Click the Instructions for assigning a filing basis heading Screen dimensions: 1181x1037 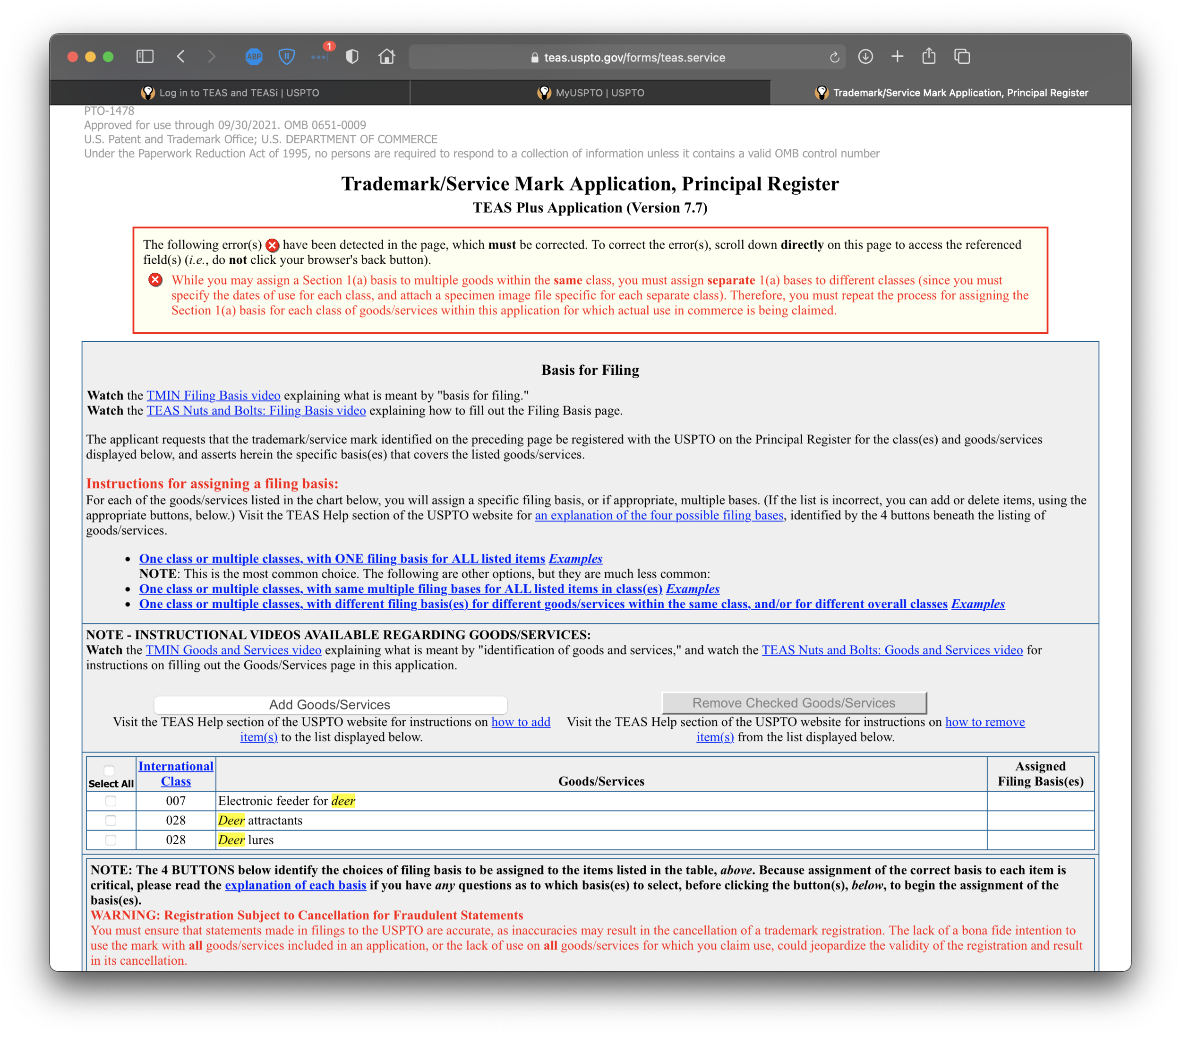pos(212,484)
